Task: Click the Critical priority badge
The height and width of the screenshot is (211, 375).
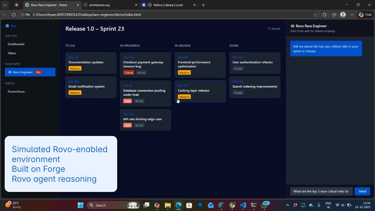Action: [x=129, y=73]
